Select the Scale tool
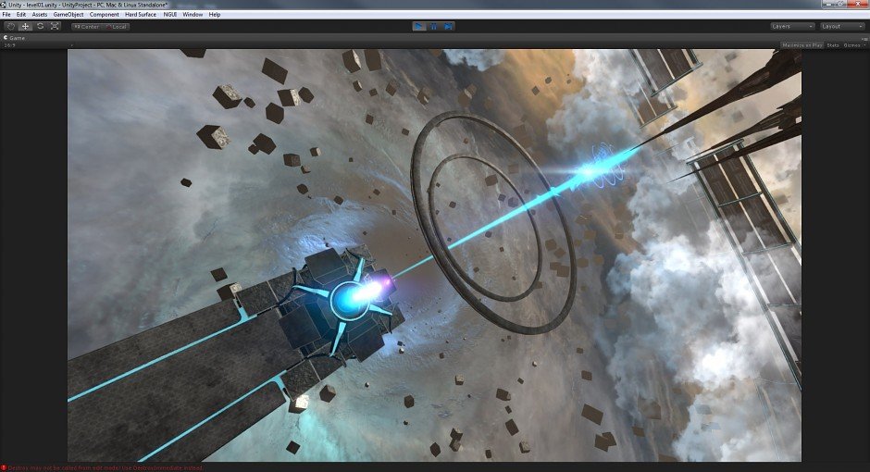The image size is (870, 472). (x=55, y=26)
